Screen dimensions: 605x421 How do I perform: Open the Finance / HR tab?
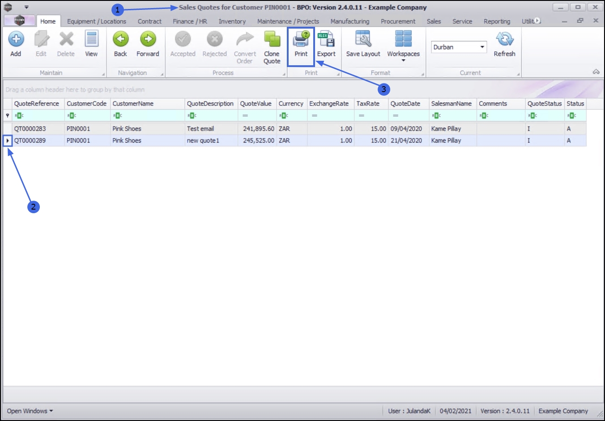click(190, 21)
